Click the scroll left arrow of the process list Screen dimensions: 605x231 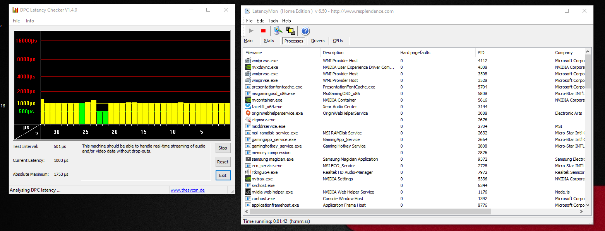[x=247, y=212]
